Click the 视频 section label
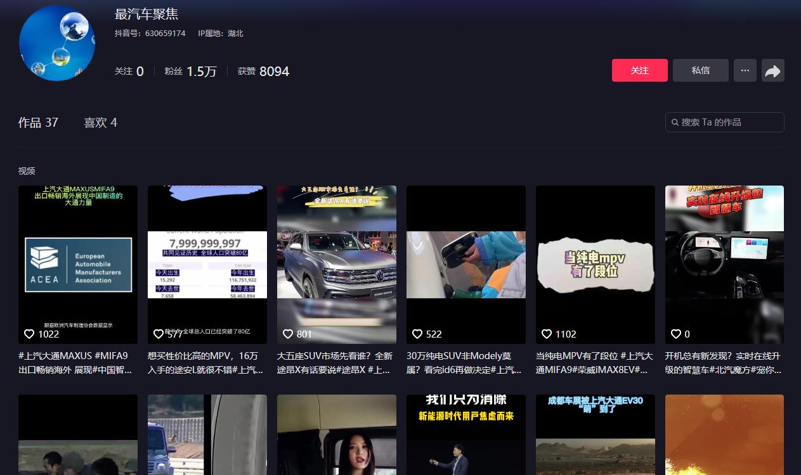 (27, 171)
